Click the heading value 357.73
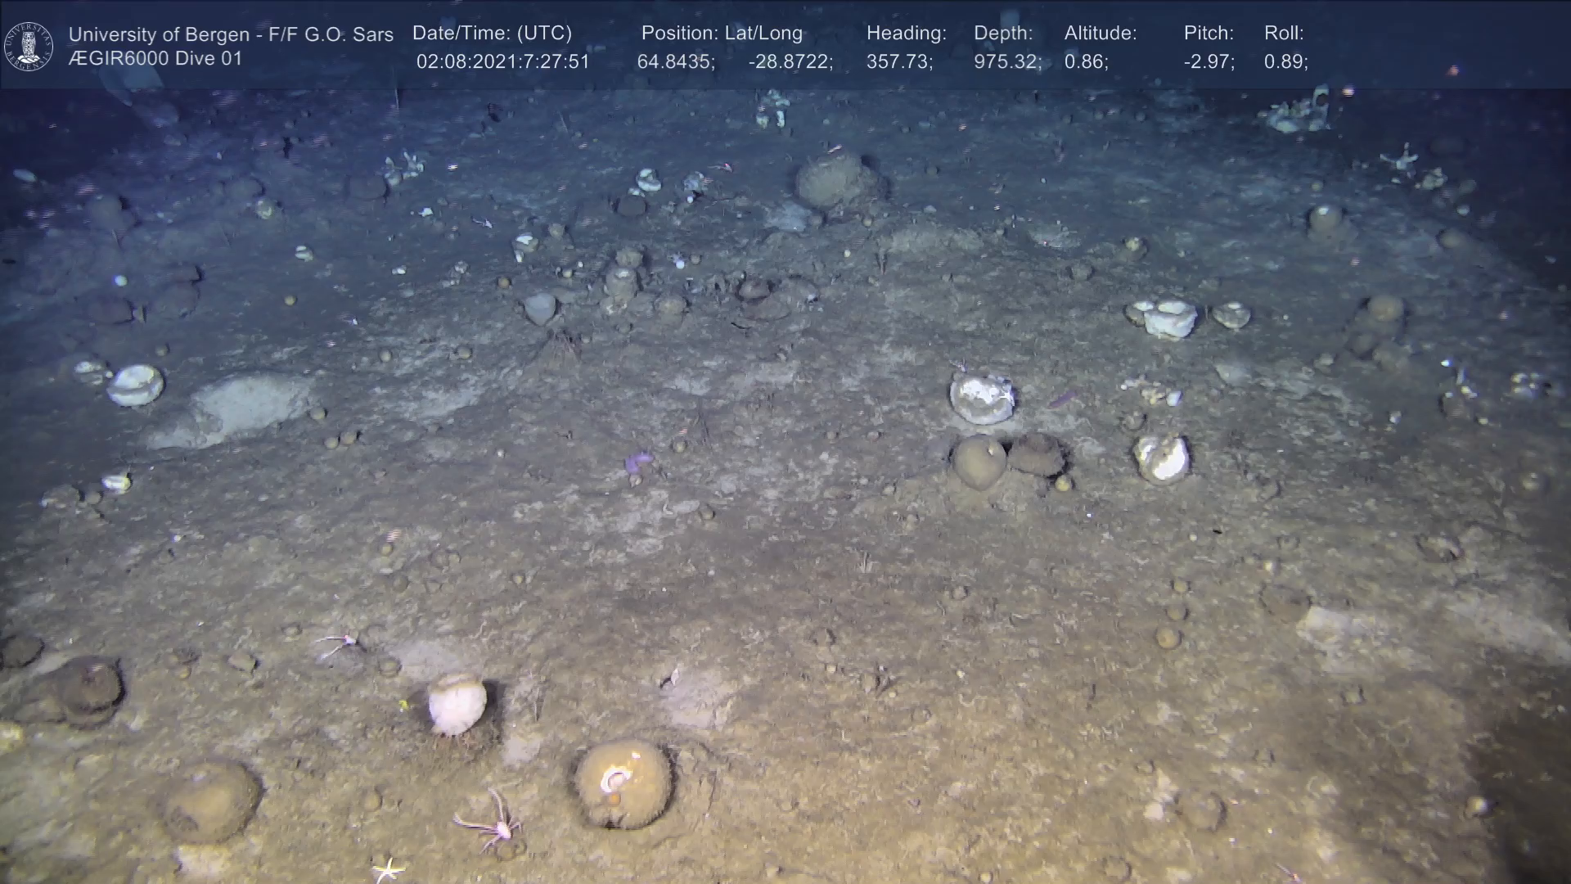The image size is (1571, 884). pos(899,62)
